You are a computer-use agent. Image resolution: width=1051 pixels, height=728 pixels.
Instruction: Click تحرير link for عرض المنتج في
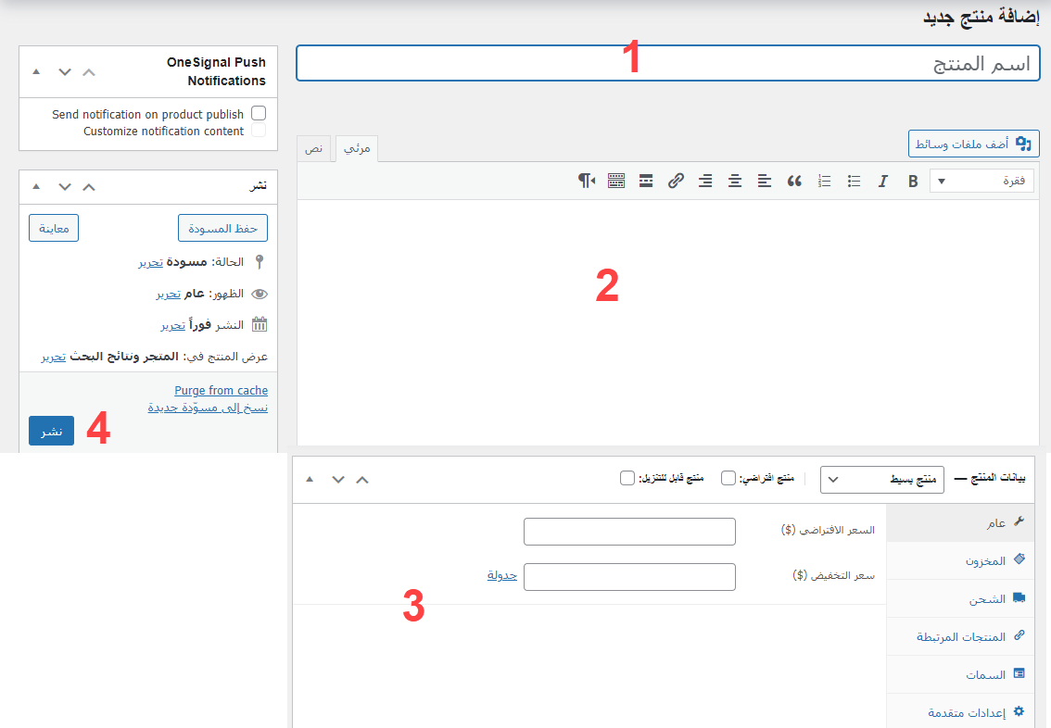tap(54, 357)
